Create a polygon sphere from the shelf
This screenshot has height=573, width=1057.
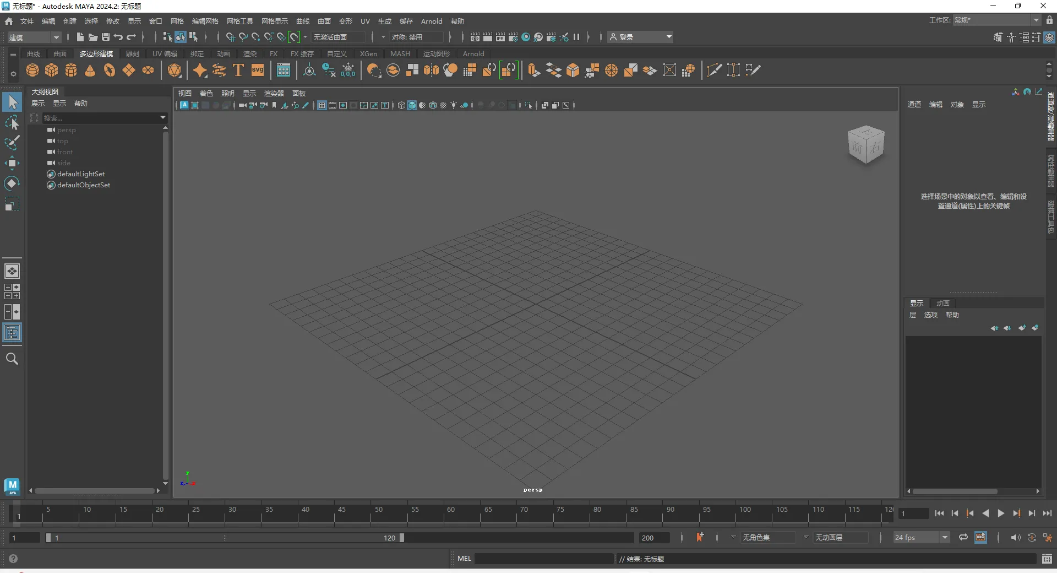coord(32,71)
